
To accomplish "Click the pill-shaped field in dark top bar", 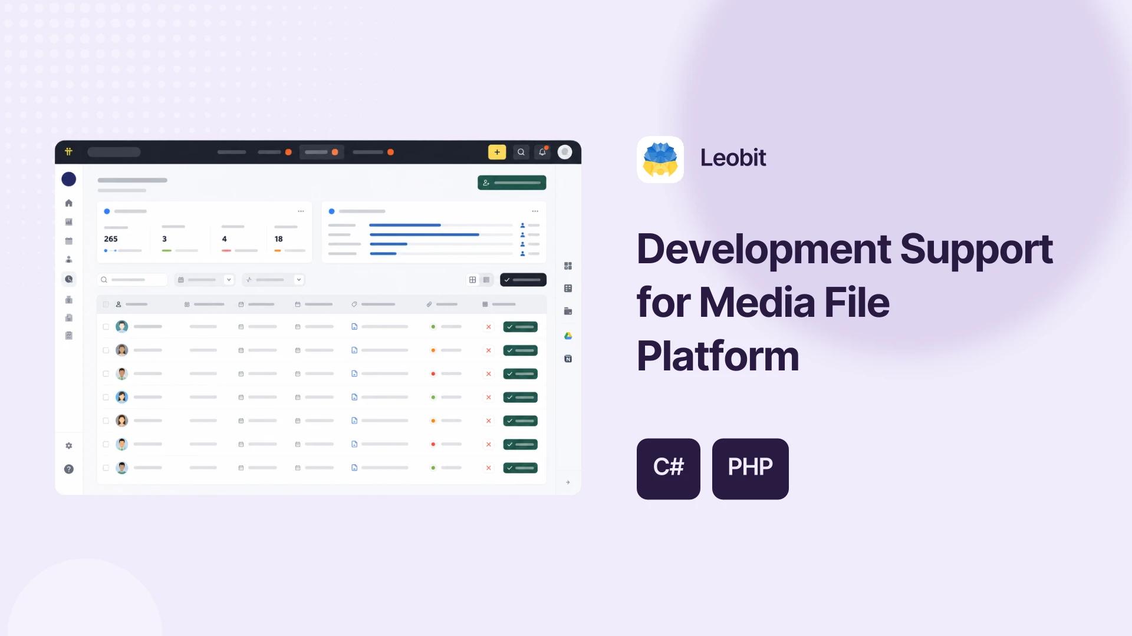I will tap(114, 152).
